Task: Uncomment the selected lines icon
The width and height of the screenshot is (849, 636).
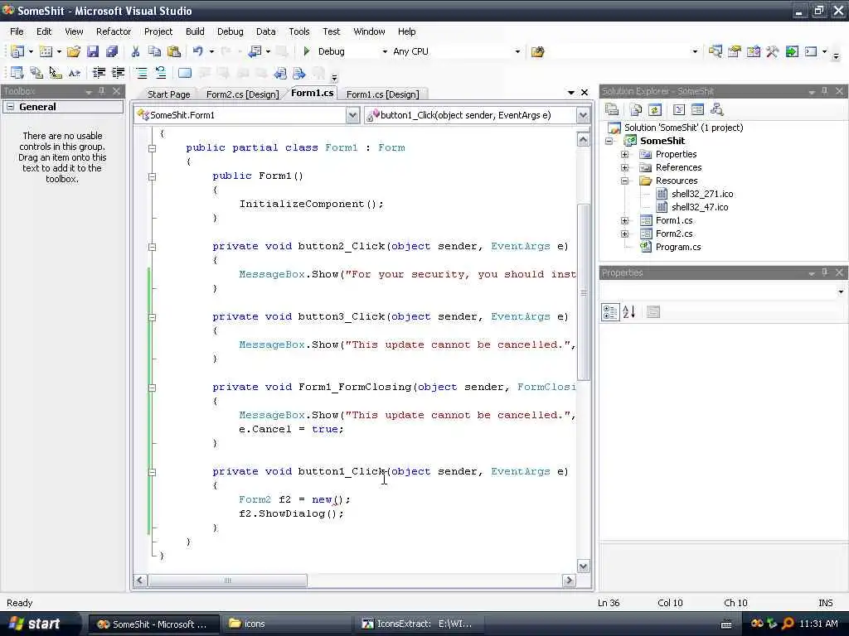Action: (x=160, y=73)
